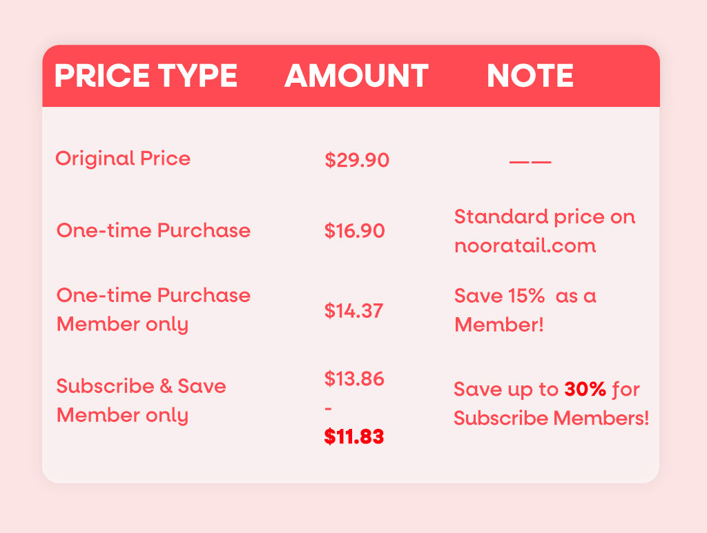The height and width of the screenshot is (533, 707).
Task: Click the Subscribe Members! note text
Action: click(x=551, y=419)
